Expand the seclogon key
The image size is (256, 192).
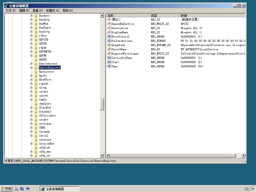[x=31, y=123]
